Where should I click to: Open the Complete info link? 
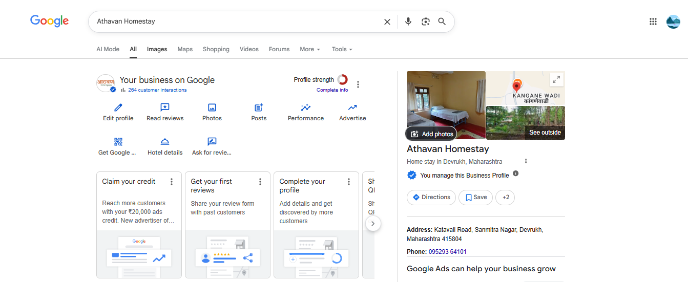pos(332,90)
